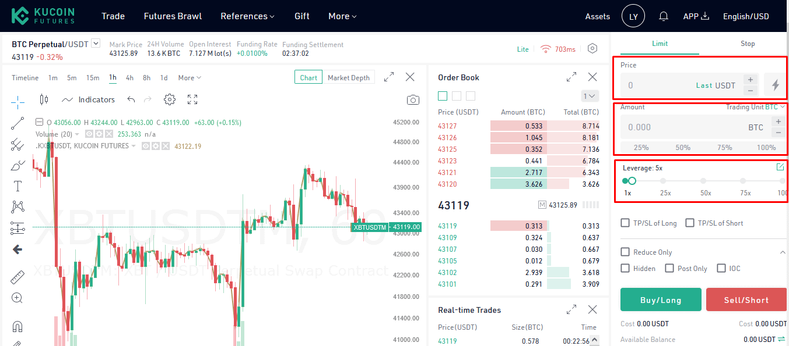This screenshot has height=346, width=789.
Task: Click the zoom in magnifier tool
Action: click(x=17, y=298)
